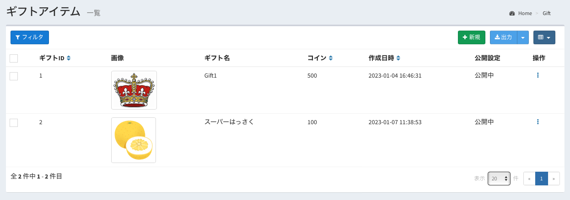Click the Gift breadcrumb item

click(546, 13)
